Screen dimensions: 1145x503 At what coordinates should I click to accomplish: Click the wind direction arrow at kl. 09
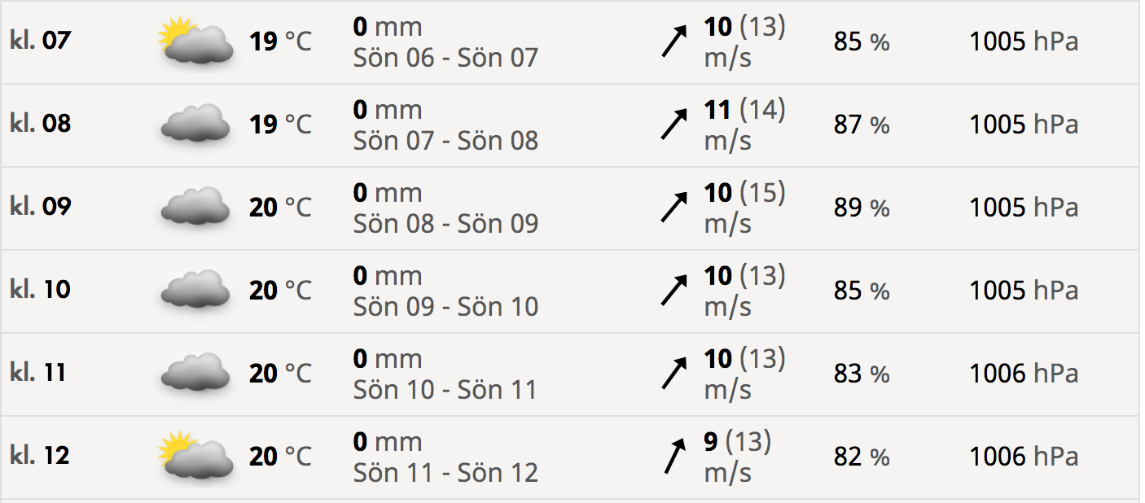pyautogui.click(x=673, y=208)
